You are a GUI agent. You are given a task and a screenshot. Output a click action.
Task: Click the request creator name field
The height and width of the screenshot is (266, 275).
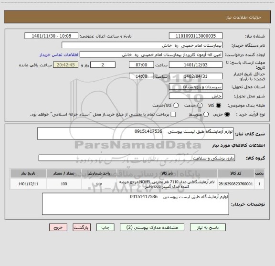point(151,54)
